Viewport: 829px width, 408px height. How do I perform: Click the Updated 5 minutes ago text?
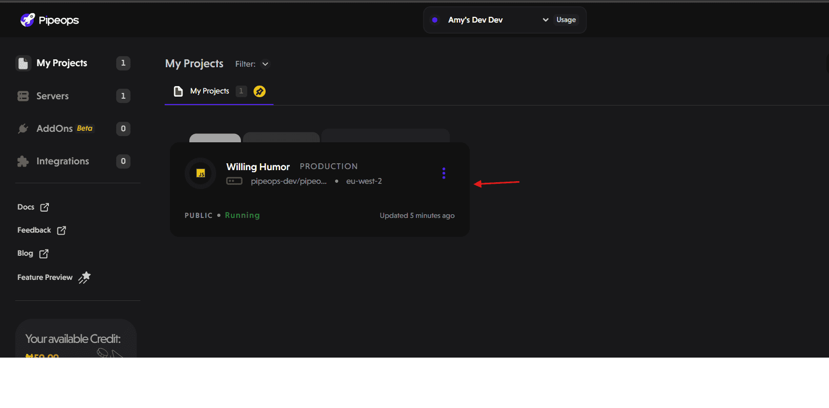(417, 216)
